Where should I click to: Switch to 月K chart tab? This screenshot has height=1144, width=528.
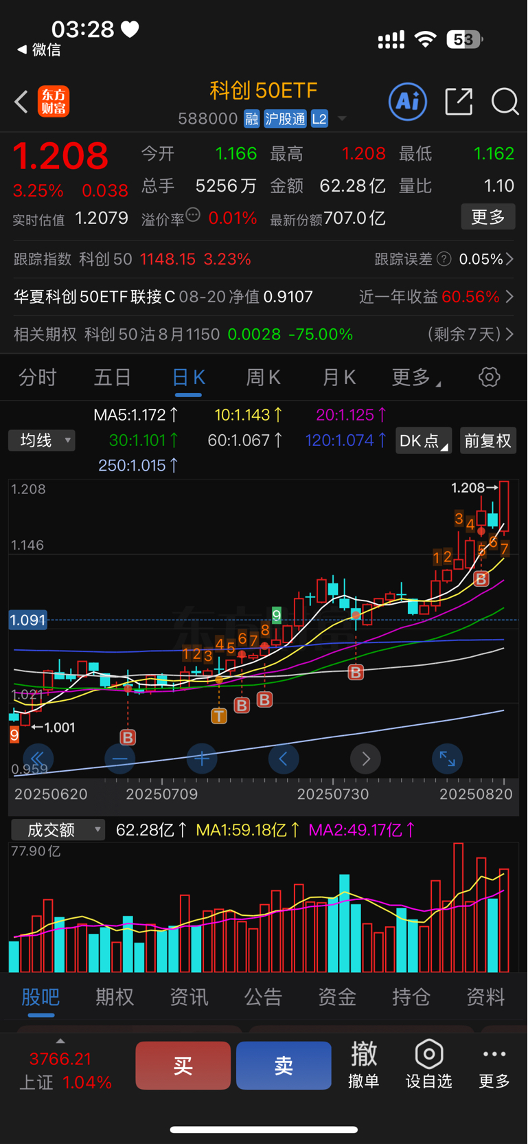(339, 377)
